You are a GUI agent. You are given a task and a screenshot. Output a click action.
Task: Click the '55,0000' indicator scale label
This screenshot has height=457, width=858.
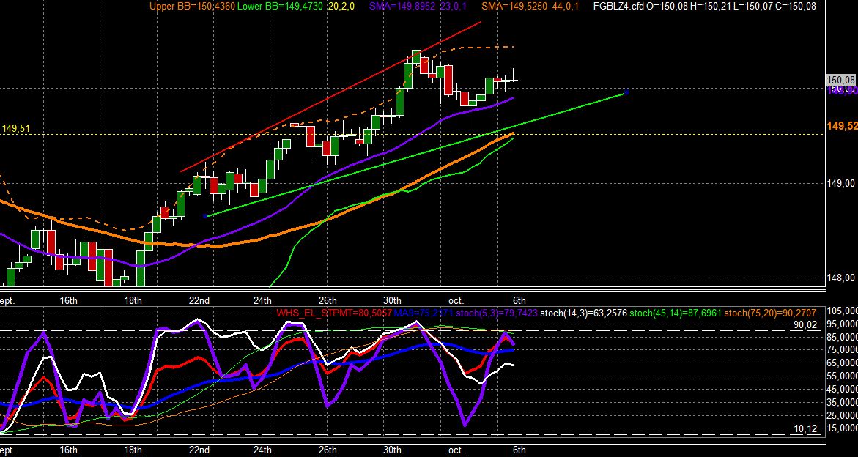click(x=842, y=376)
